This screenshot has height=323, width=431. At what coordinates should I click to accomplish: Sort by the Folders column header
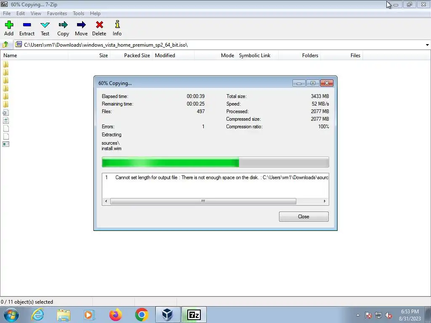[x=299, y=56]
